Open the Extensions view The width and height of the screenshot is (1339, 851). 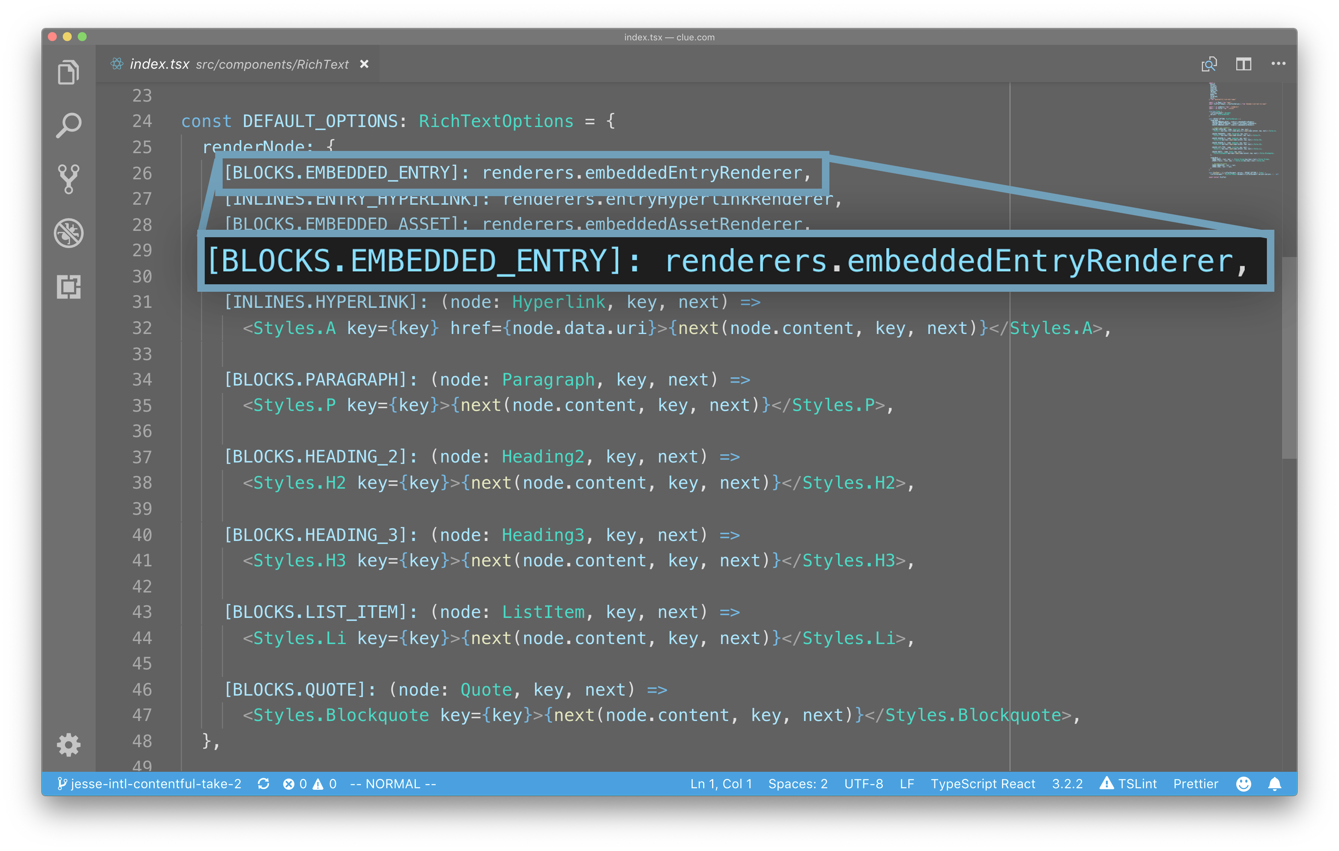pyautogui.click(x=68, y=287)
